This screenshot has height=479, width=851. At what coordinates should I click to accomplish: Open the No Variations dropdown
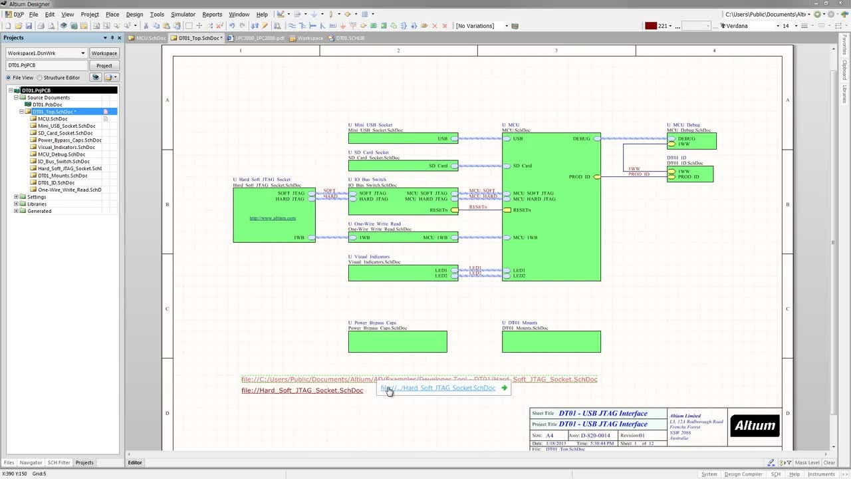(x=507, y=26)
